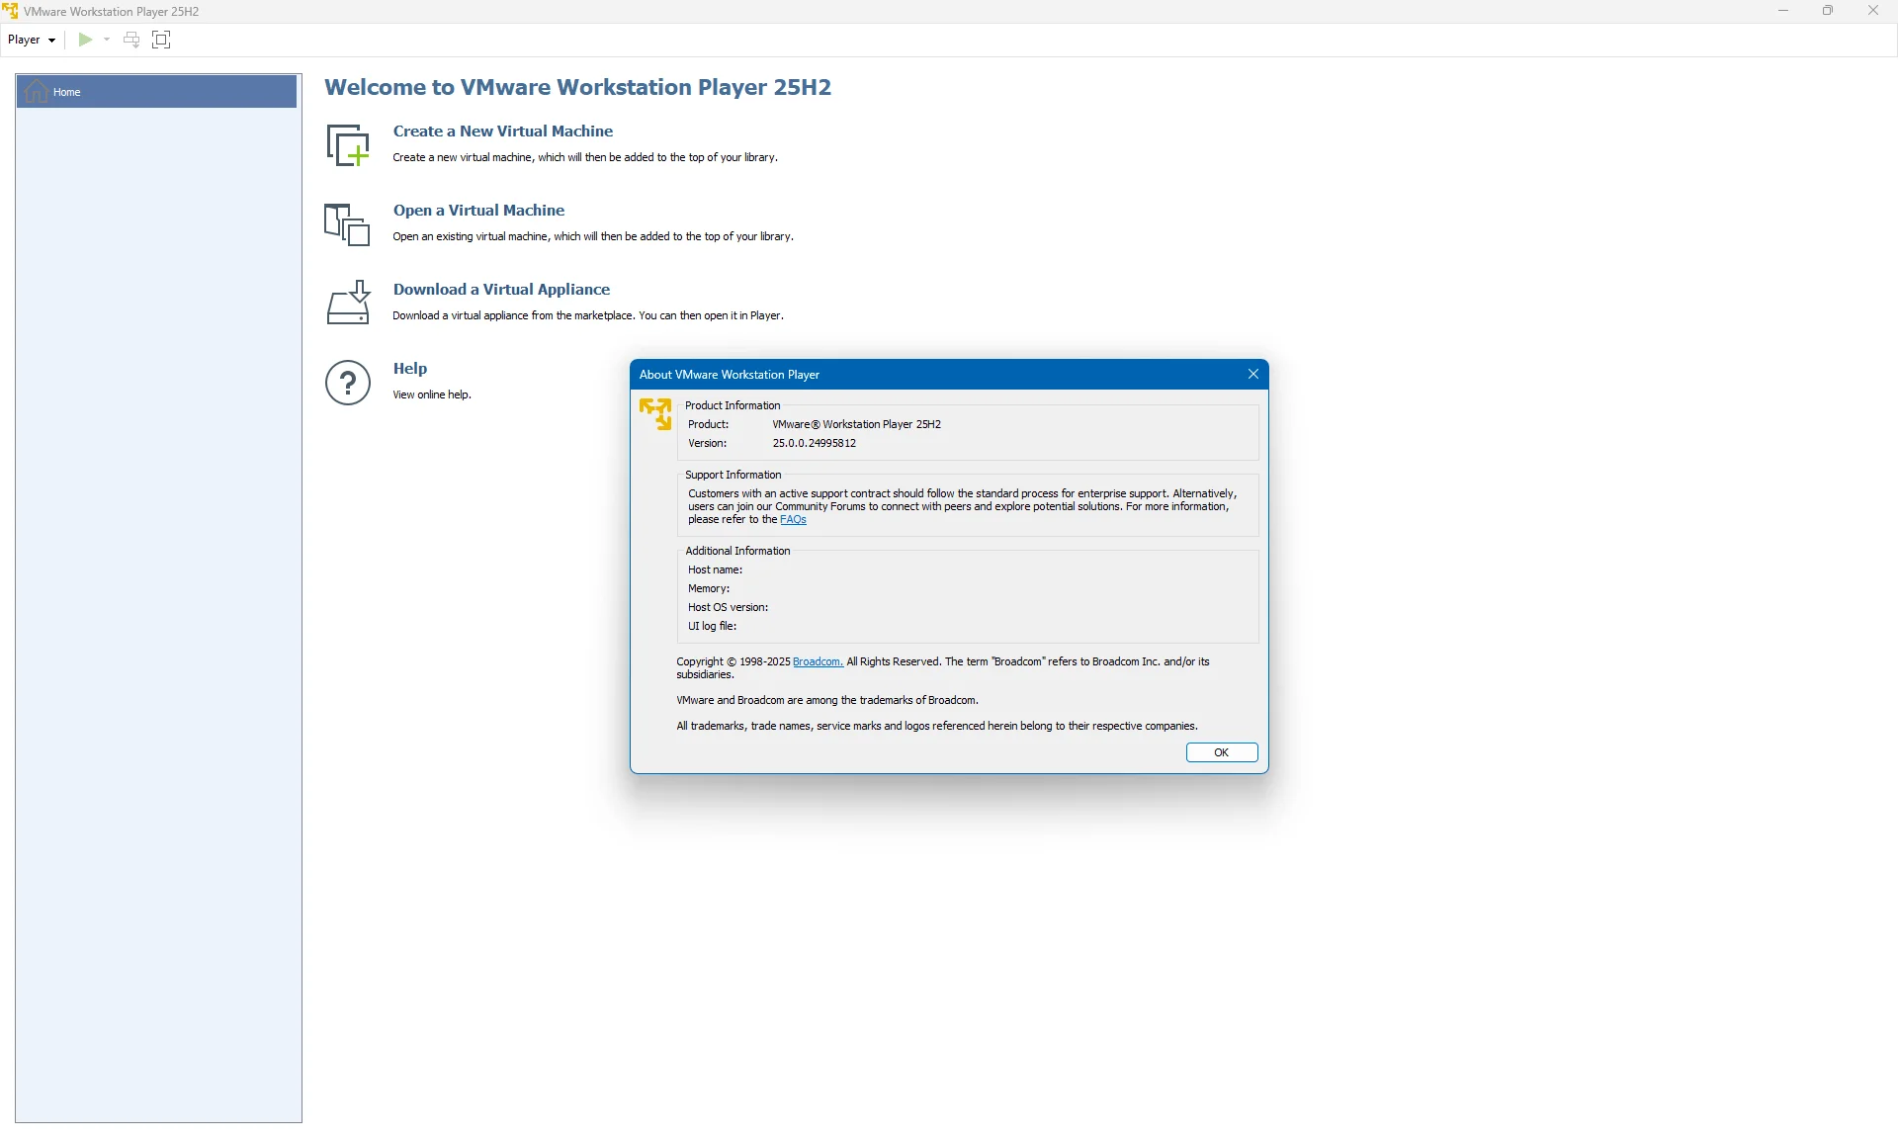
Task: Follow the Download a Virtual Appliance link
Action: pyautogui.click(x=501, y=290)
